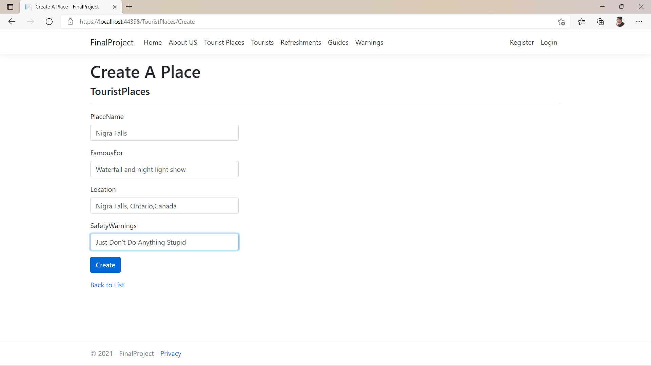View site information via the lock icon
651x366 pixels.
[x=70, y=21]
